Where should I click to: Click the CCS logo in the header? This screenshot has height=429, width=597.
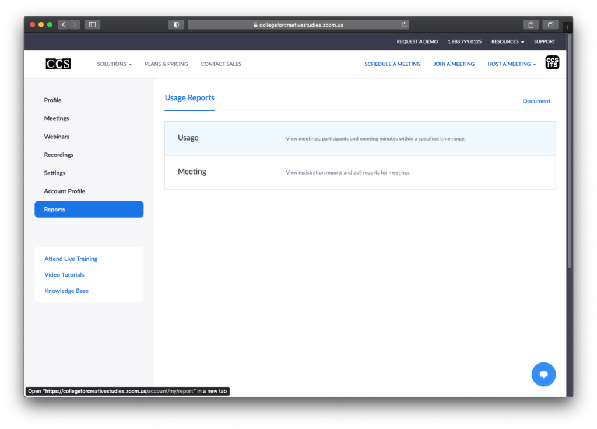click(58, 64)
